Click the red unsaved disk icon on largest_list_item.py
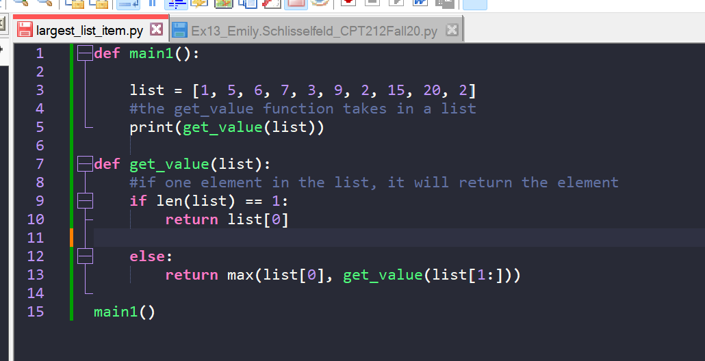The width and height of the screenshot is (705, 361). click(25, 29)
